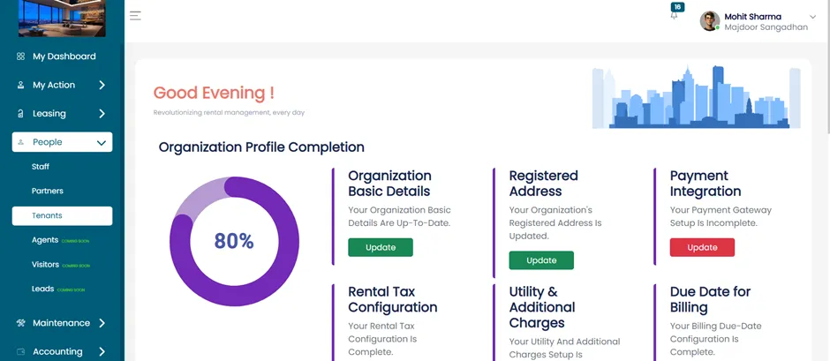
Task: Click the My Dashboard grid icon
Action: click(x=20, y=56)
